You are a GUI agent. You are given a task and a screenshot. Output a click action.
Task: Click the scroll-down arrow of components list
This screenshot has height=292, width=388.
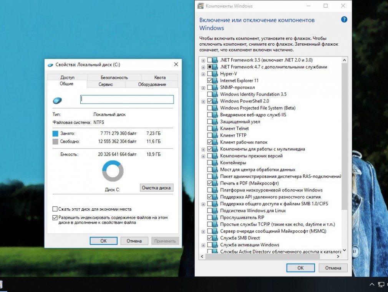coord(344,250)
